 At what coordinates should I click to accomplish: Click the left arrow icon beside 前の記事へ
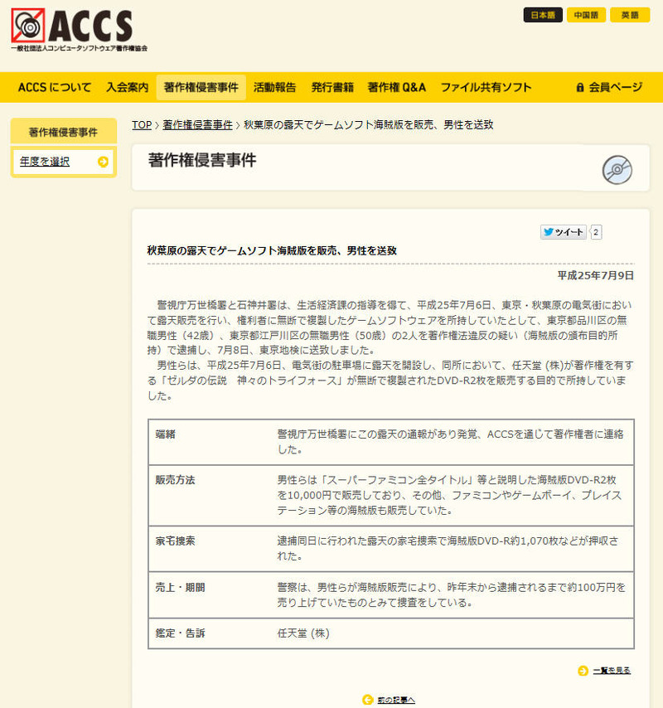pyautogui.click(x=367, y=700)
